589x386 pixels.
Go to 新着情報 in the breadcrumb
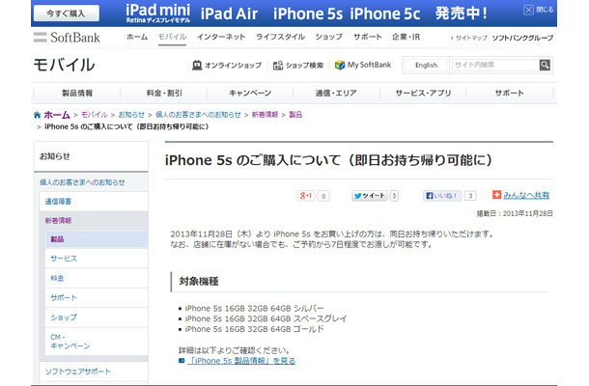coord(265,115)
